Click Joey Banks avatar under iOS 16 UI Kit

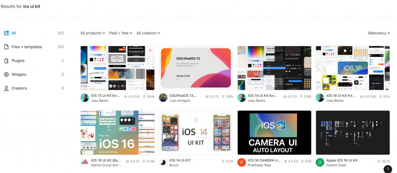(320, 98)
